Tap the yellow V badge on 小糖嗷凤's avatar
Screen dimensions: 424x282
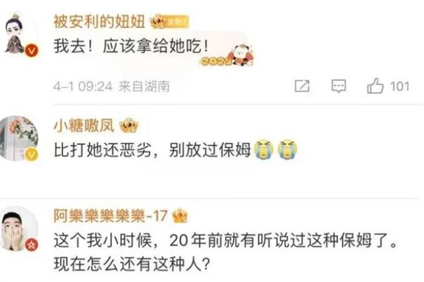[31, 155]
